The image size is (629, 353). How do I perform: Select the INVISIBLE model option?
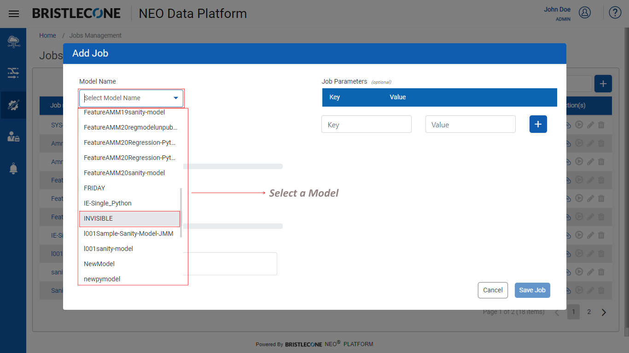[x=129, y=218]
